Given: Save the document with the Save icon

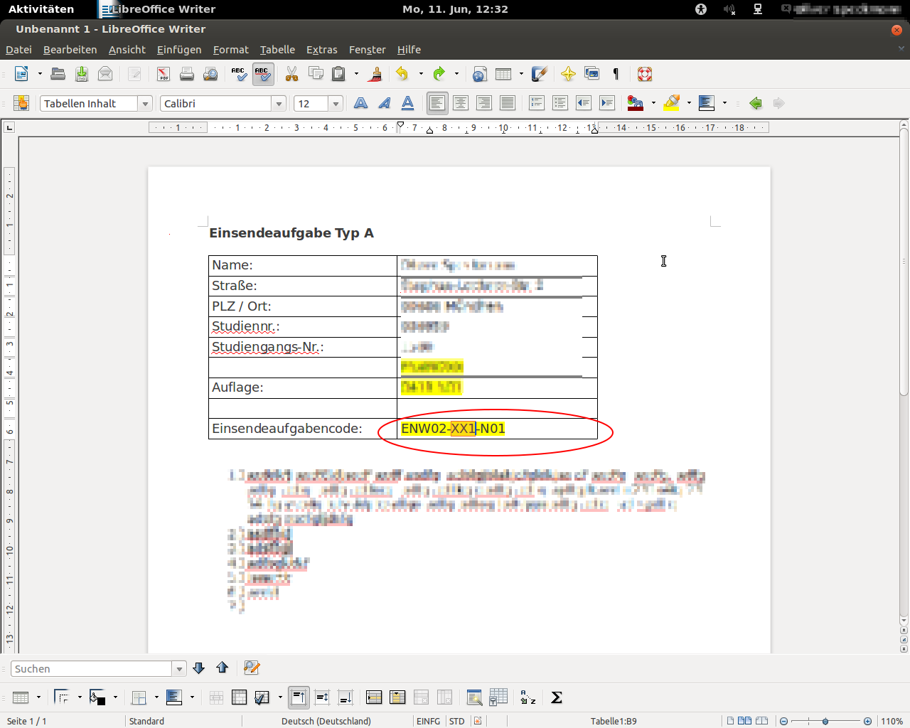Looking at the screenshot, I should [82, 74].
